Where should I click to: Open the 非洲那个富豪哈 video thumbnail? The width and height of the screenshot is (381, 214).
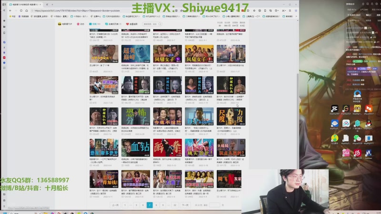pyautogui.click(x=104, y=85)
